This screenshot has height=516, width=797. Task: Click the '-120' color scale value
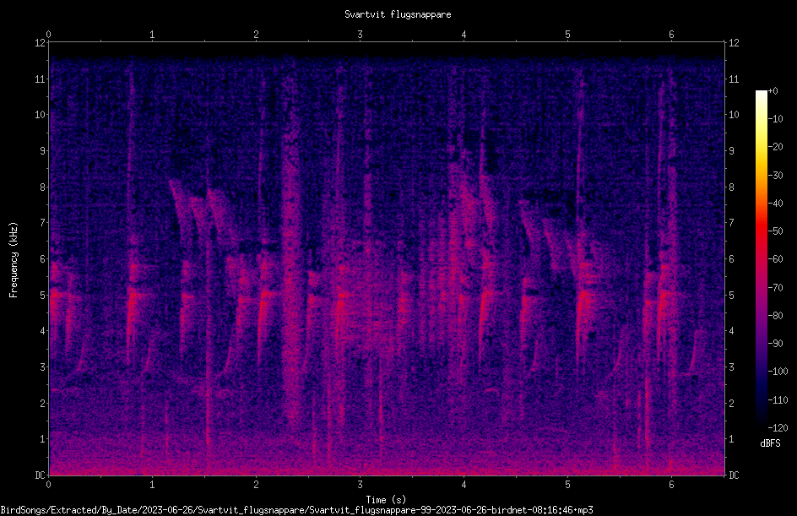click(778, 427)
